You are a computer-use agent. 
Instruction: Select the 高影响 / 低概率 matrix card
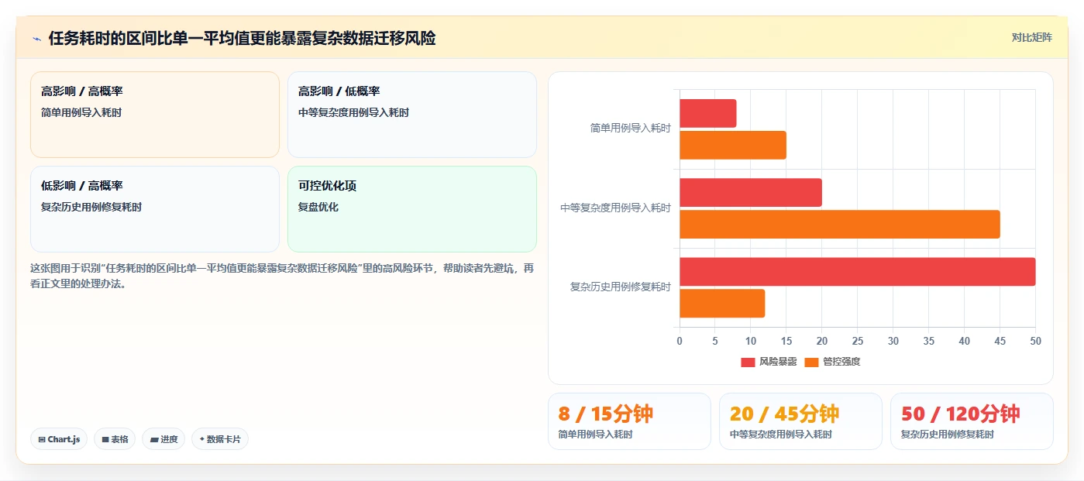tap(412, 115)
